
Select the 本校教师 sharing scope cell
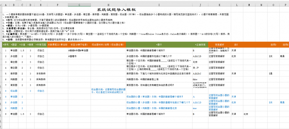[41, 74]
